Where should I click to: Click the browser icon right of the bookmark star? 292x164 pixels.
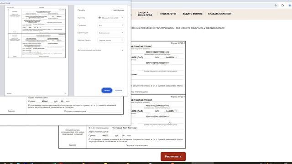pos(282,5)
